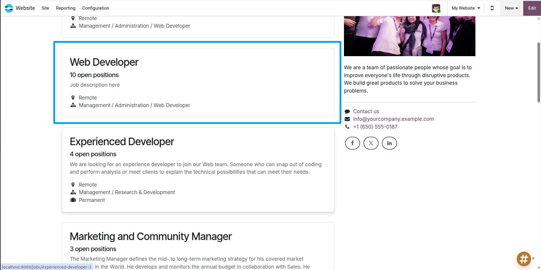Screen dimensions: 541x270
Task: Select the X social media icon
Action: click(x=371, y=143)
